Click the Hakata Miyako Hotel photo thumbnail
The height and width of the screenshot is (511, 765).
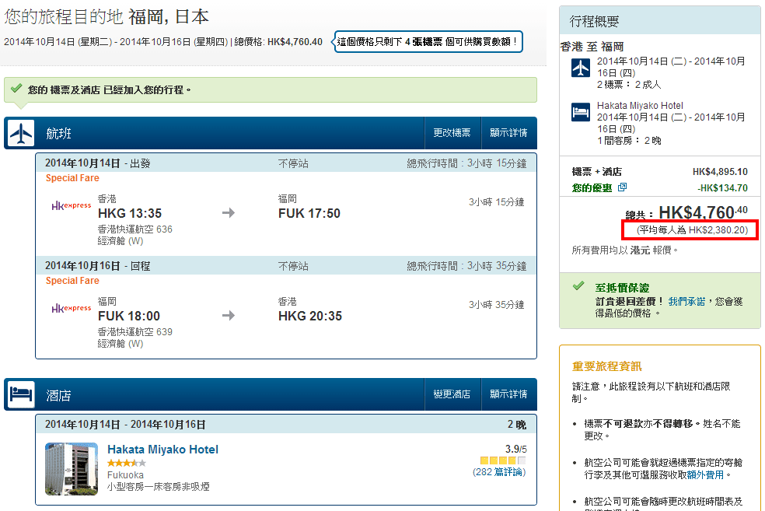point(72,468)
